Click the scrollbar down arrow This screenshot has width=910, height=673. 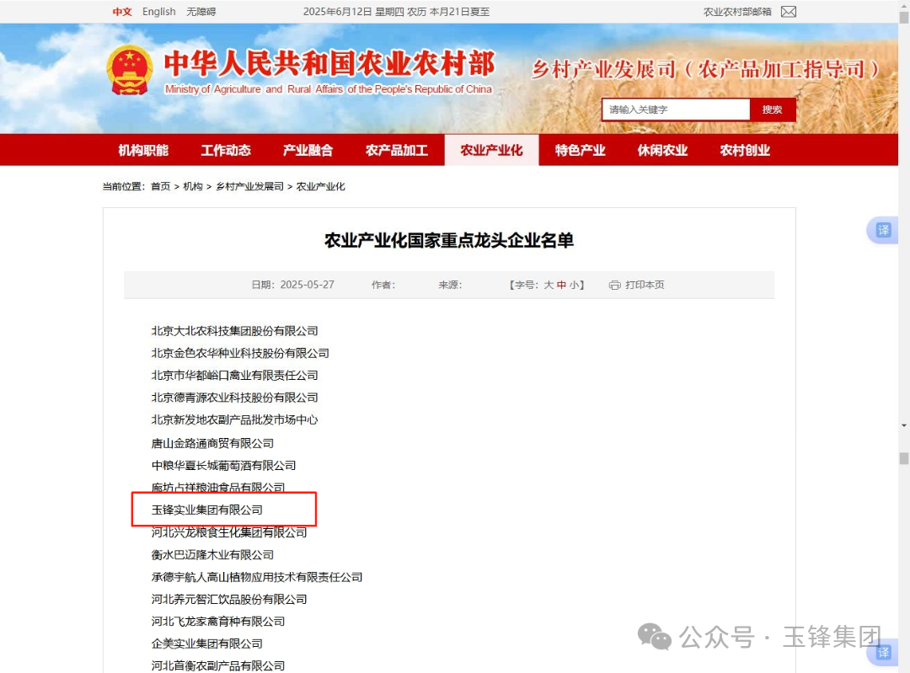[903, 425]
